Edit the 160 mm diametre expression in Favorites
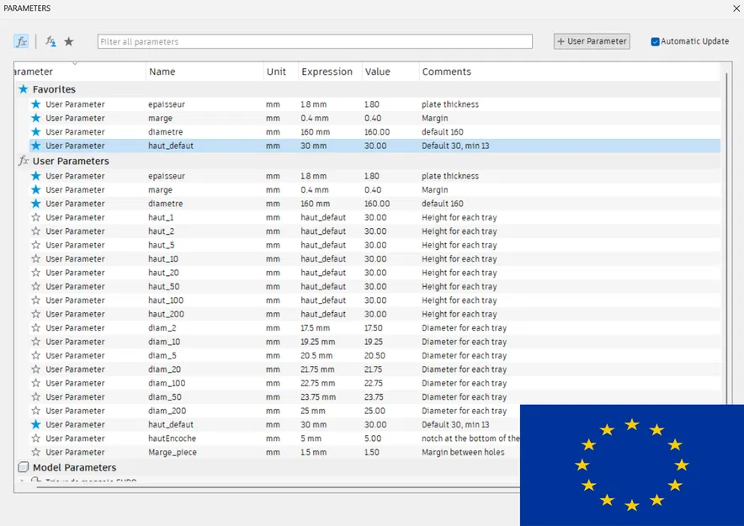Screen dimensions: 744x526 click(x=315, y=132)
